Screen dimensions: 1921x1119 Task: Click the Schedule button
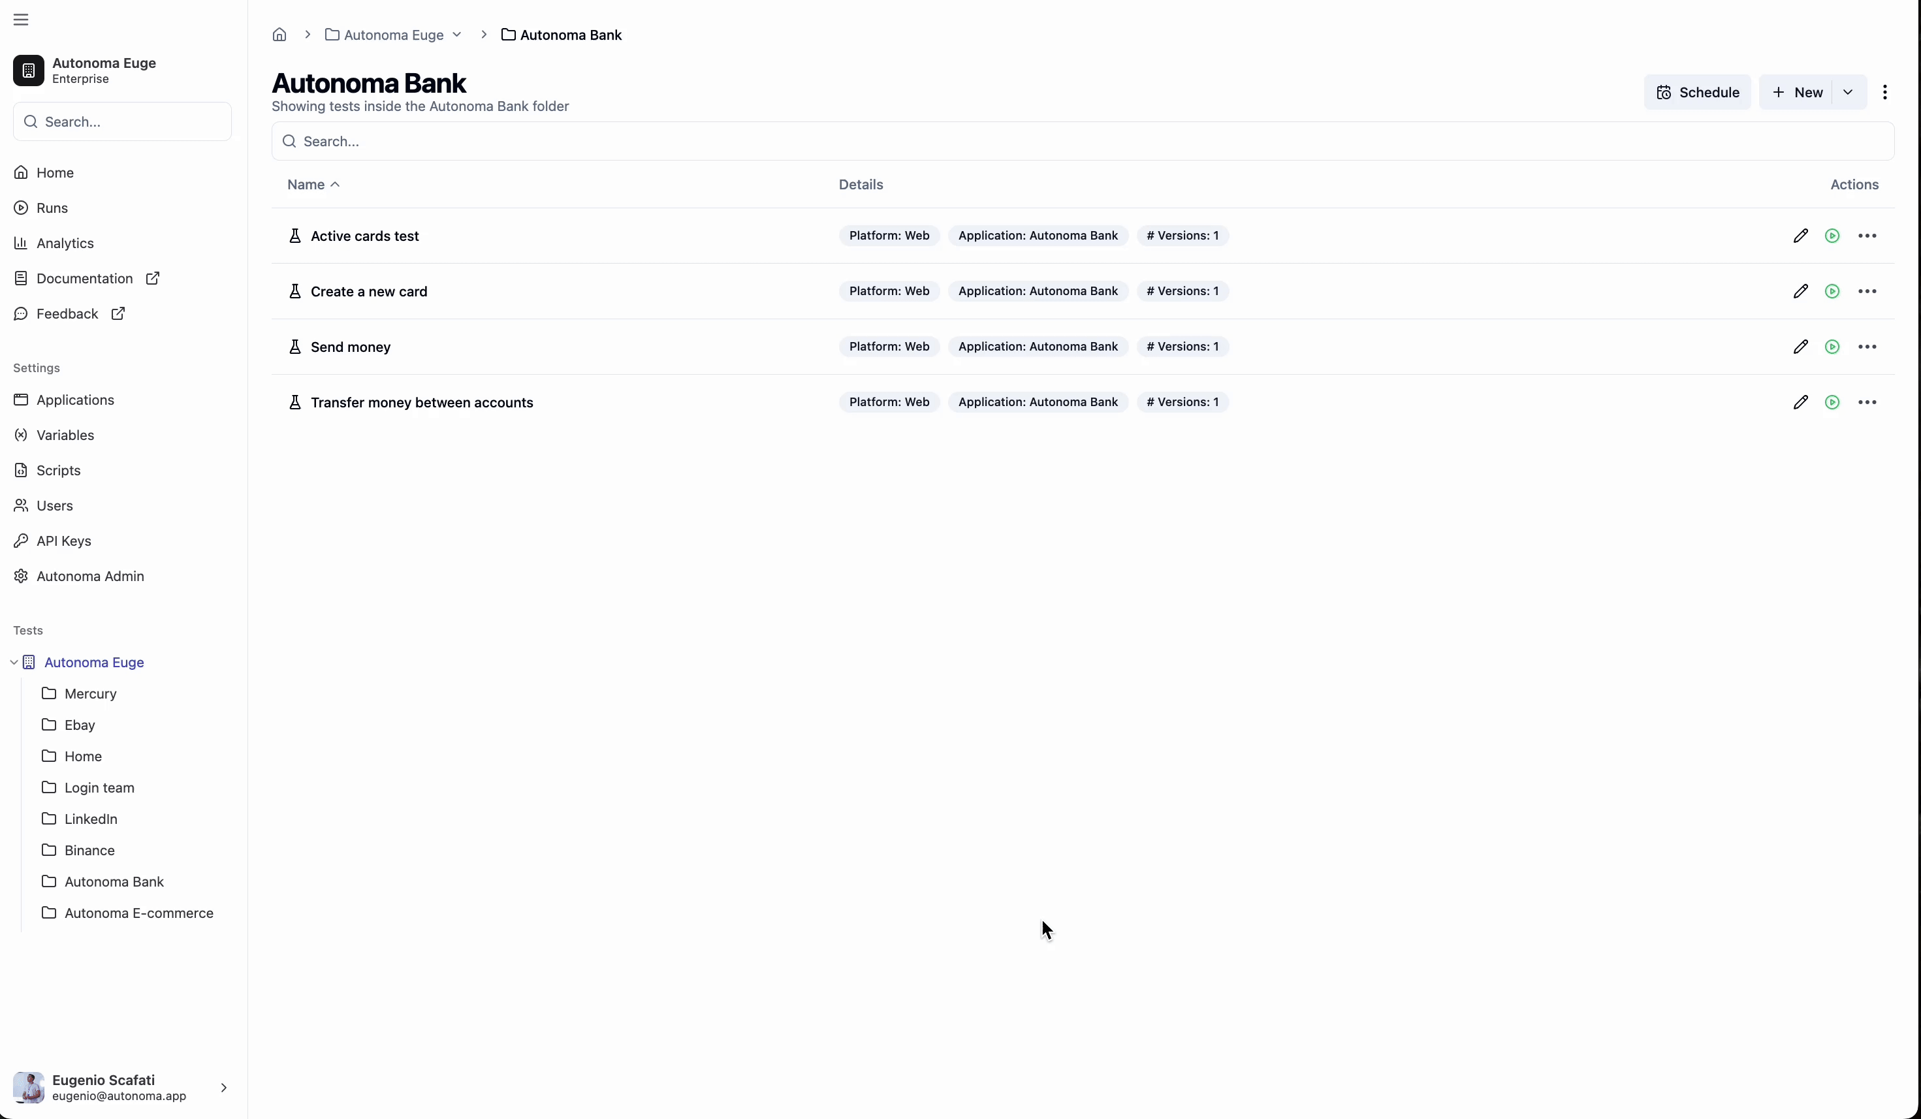pyautogui.click(x=1697, y=92)
